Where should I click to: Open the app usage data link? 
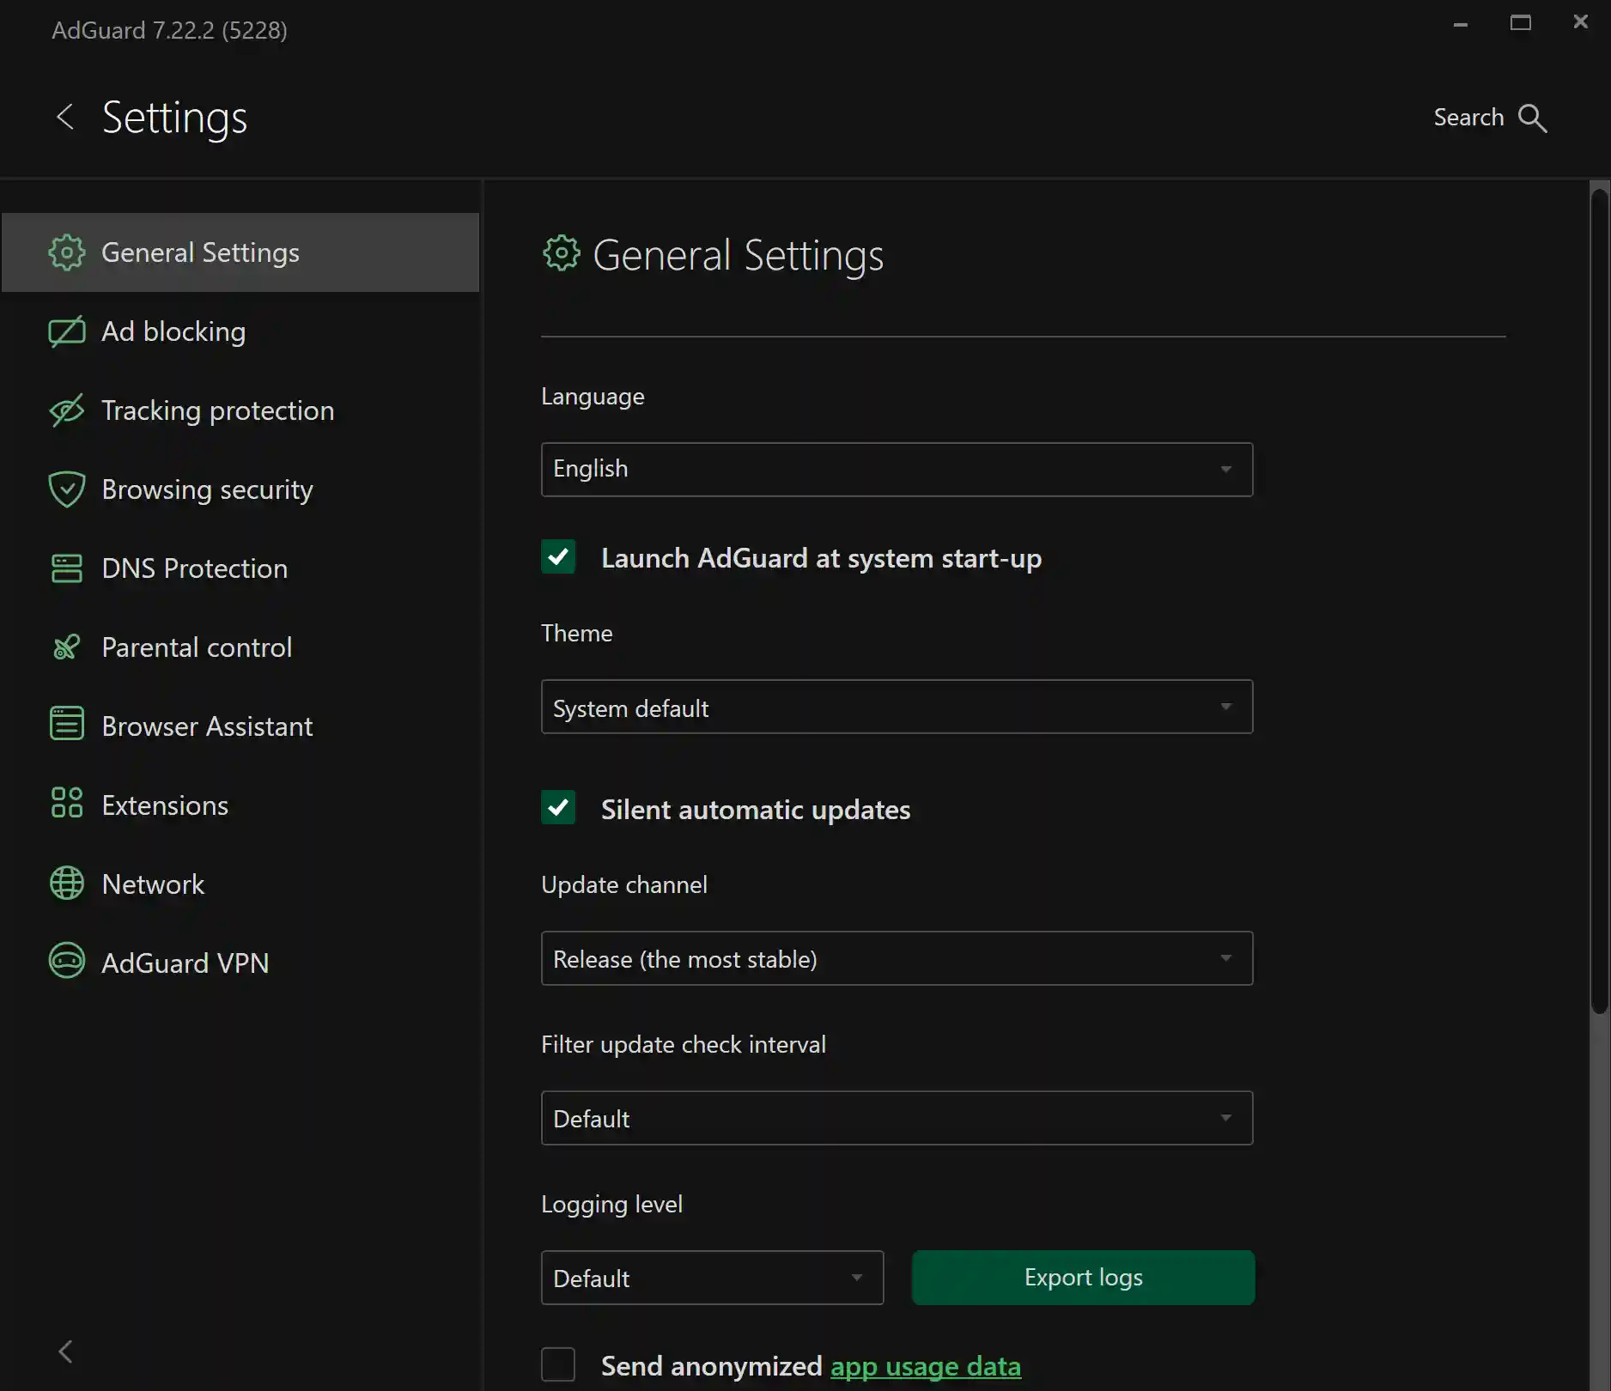coord(925,1366)
